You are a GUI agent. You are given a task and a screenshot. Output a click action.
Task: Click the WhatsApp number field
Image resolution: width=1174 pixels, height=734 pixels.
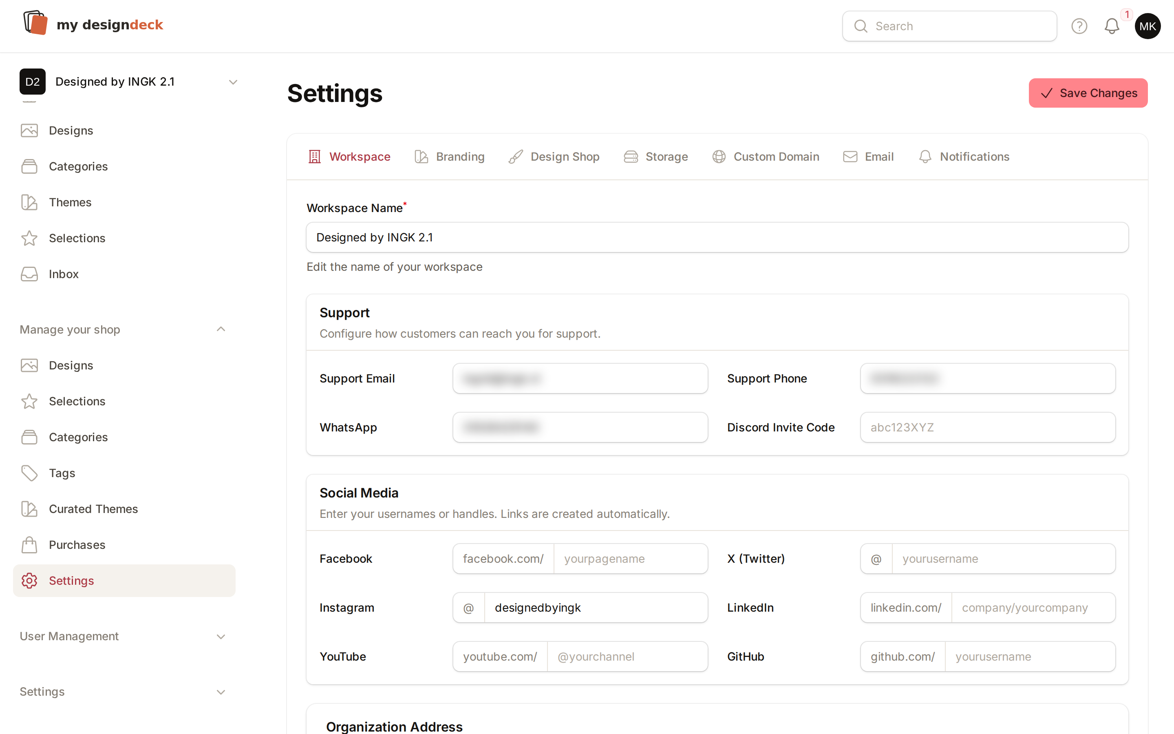(x=580, y=428)
